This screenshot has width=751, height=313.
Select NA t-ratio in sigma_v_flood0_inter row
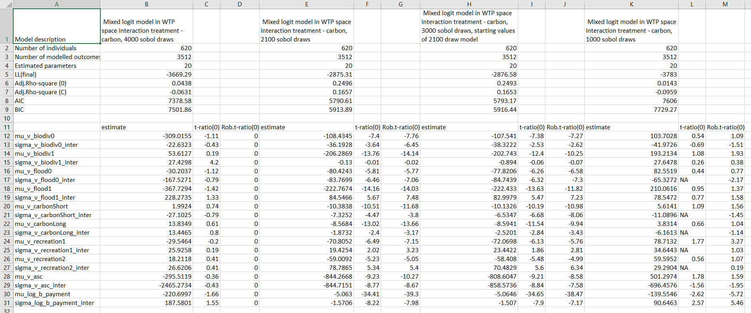click(x=691, y=180)
